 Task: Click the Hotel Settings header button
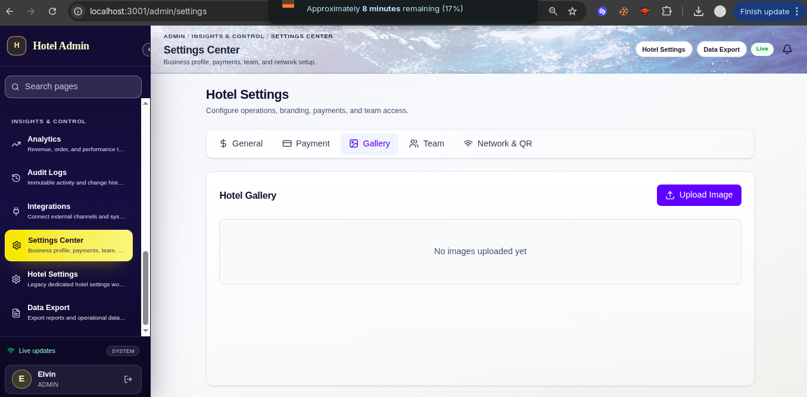tap(663, 49)
